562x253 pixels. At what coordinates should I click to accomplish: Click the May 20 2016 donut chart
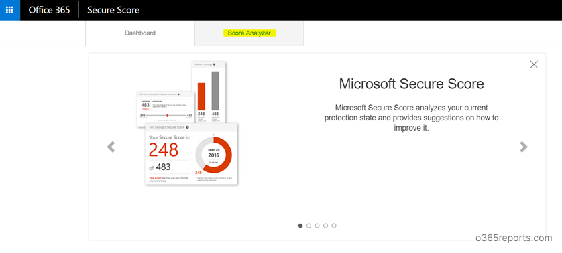213,155
